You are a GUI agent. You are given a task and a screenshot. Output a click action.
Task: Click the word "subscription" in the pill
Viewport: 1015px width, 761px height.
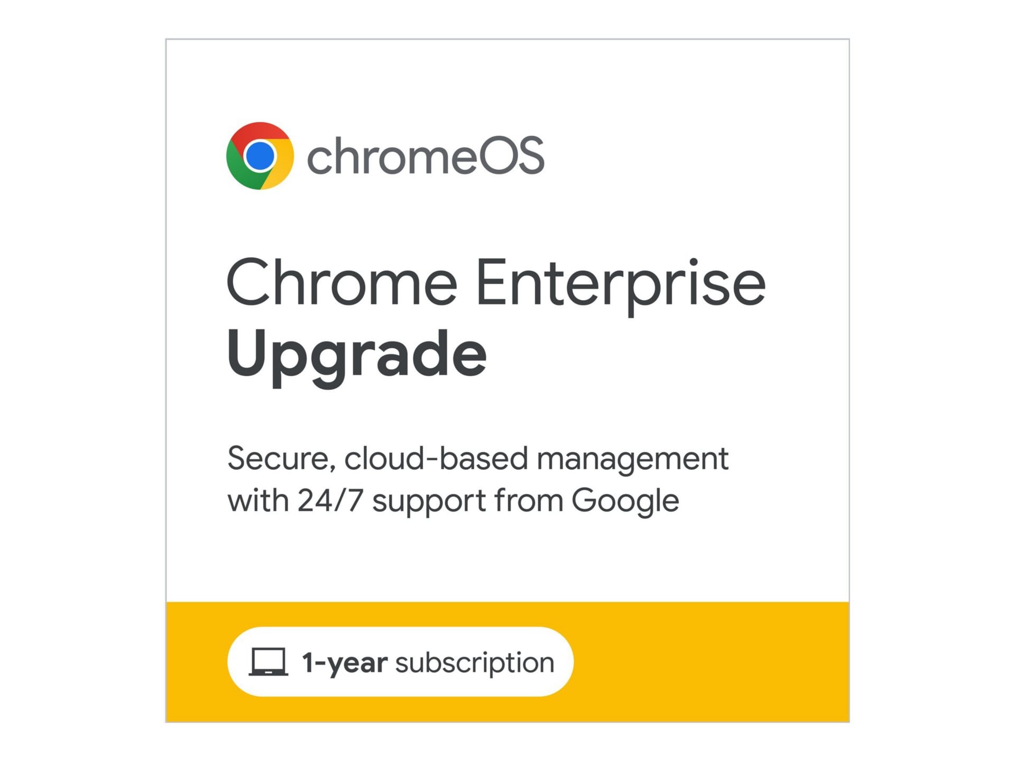tap(475, 662)
